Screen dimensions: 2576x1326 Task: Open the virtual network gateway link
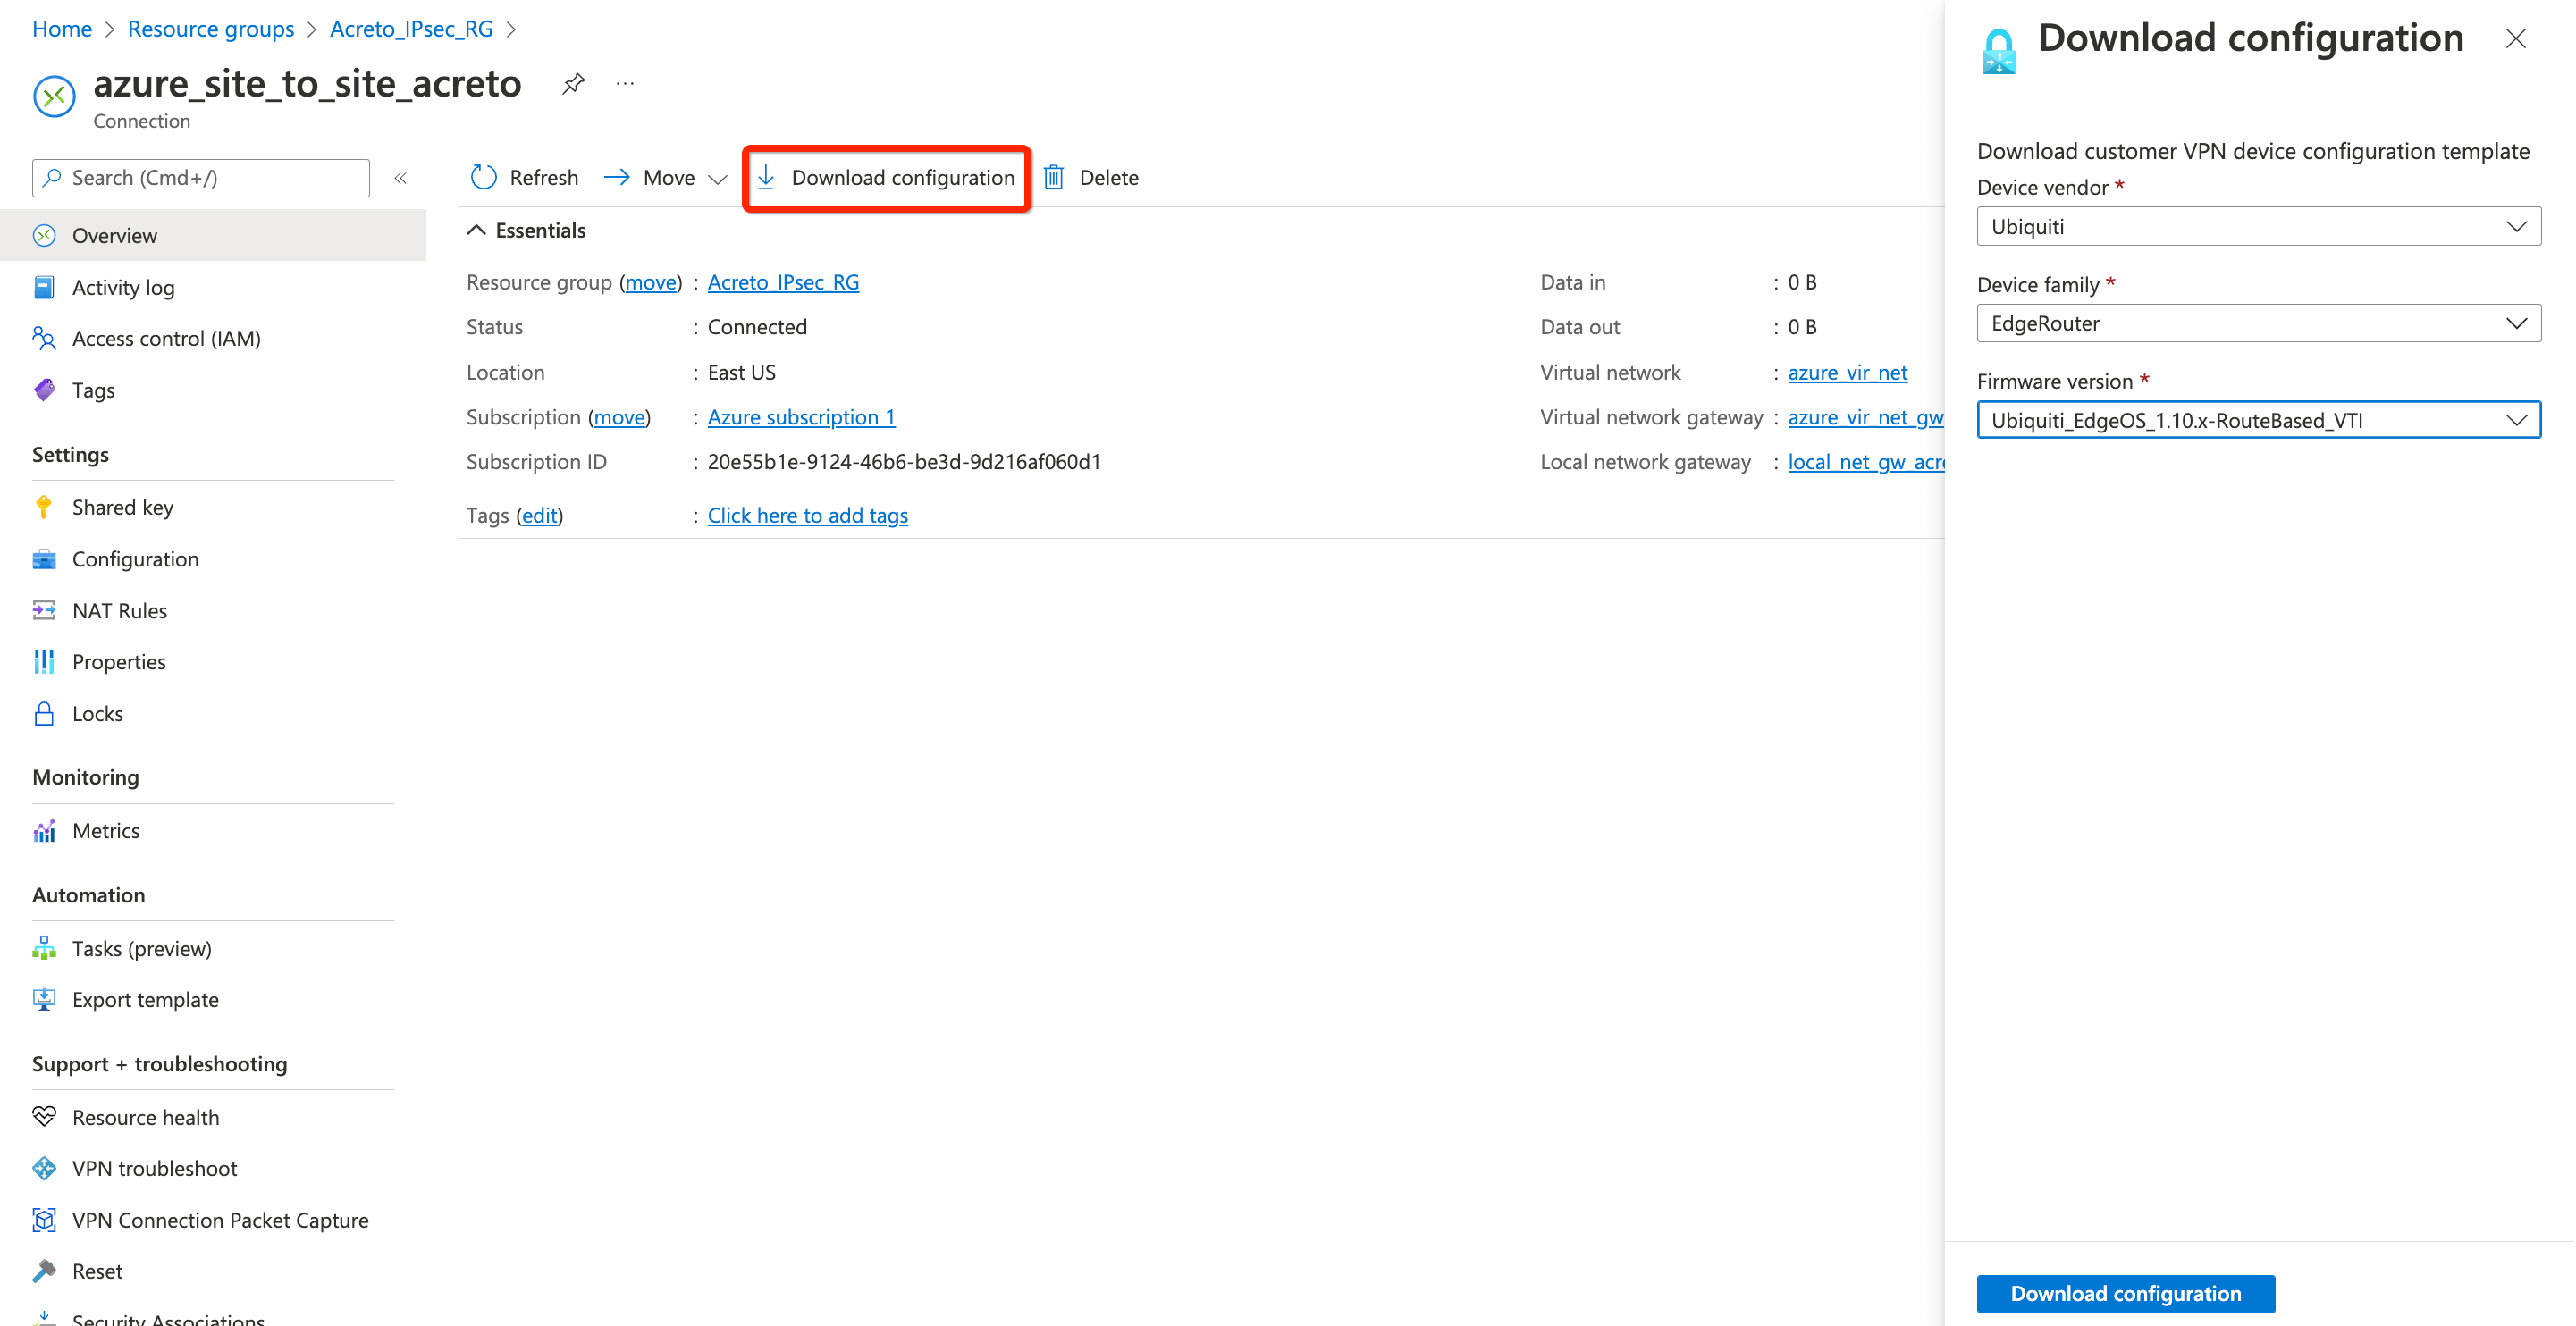[x=1866, y=417]
